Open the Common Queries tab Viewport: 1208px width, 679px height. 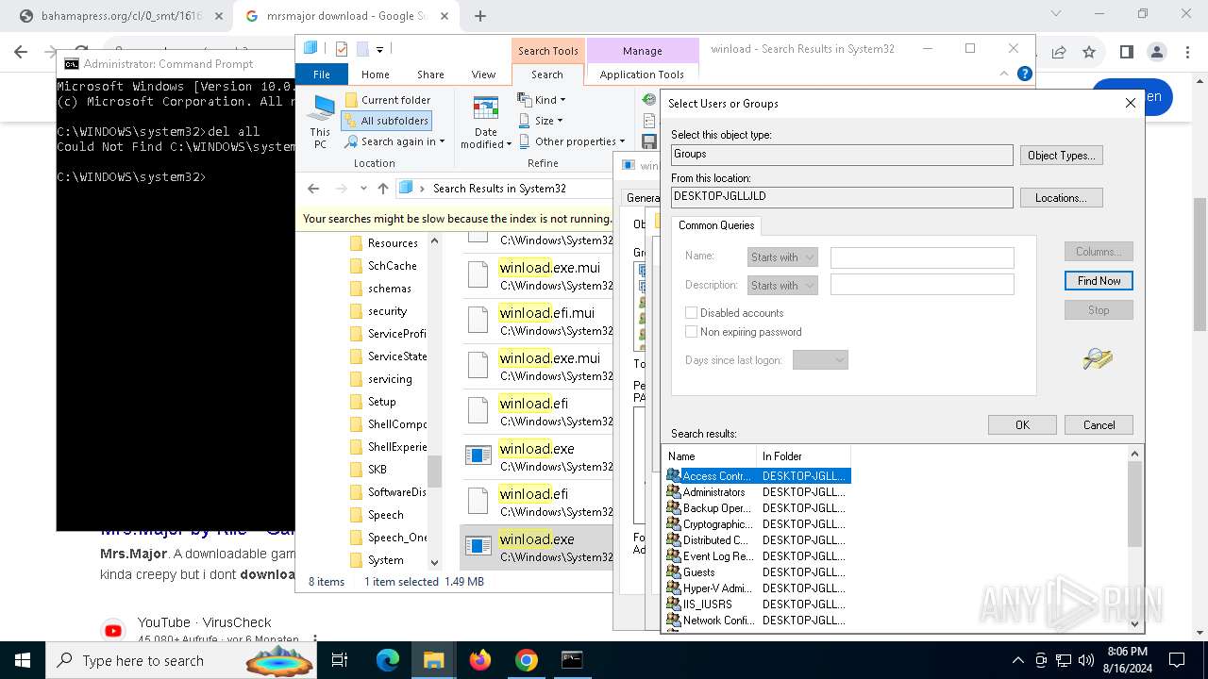click(716, 225)
